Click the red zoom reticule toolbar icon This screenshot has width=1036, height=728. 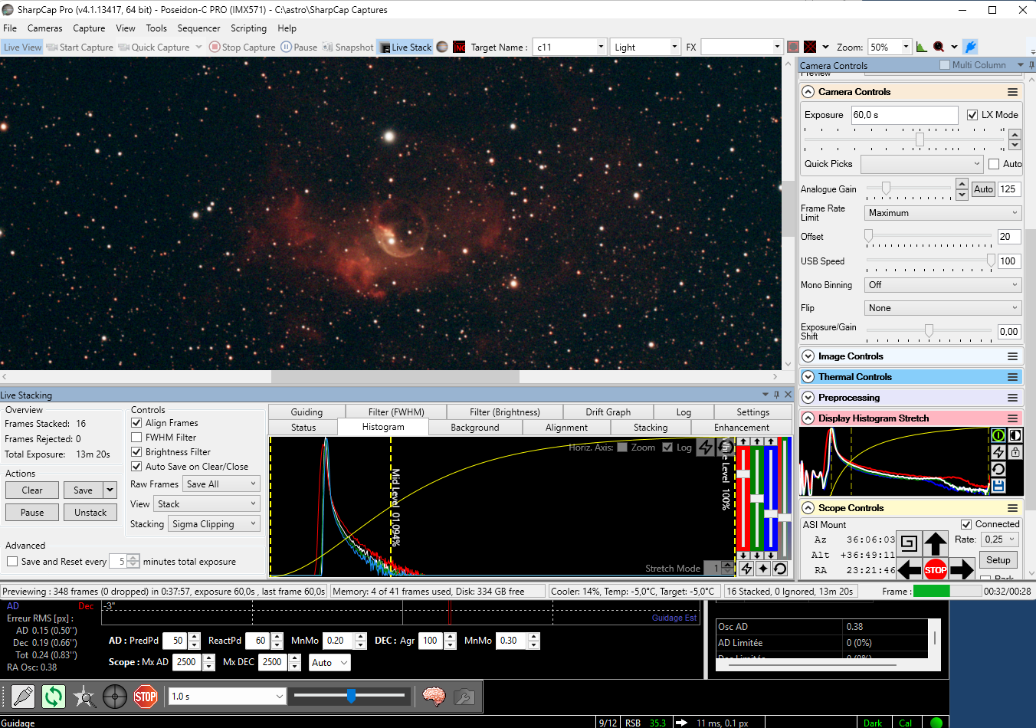coord(939,47)
